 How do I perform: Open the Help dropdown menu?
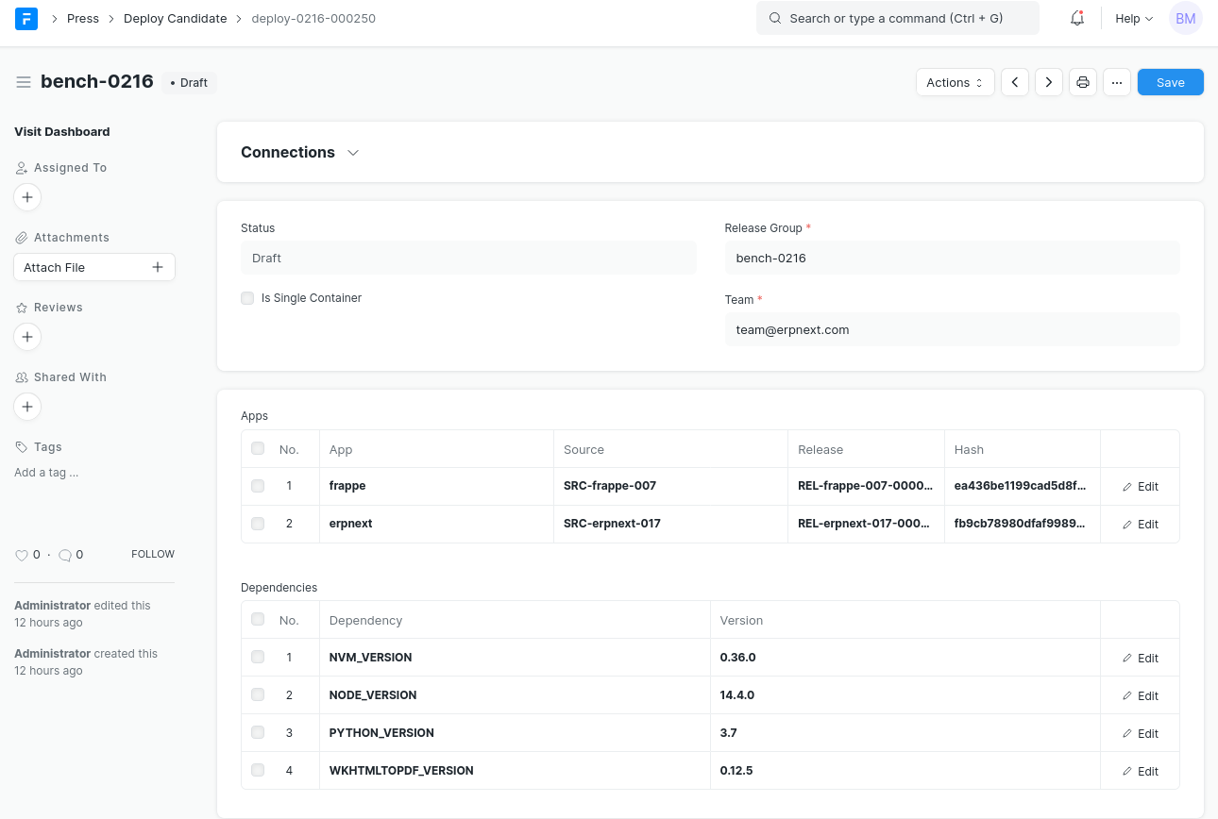[1134, 19]
